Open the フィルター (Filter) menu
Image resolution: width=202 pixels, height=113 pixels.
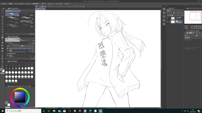50,4
